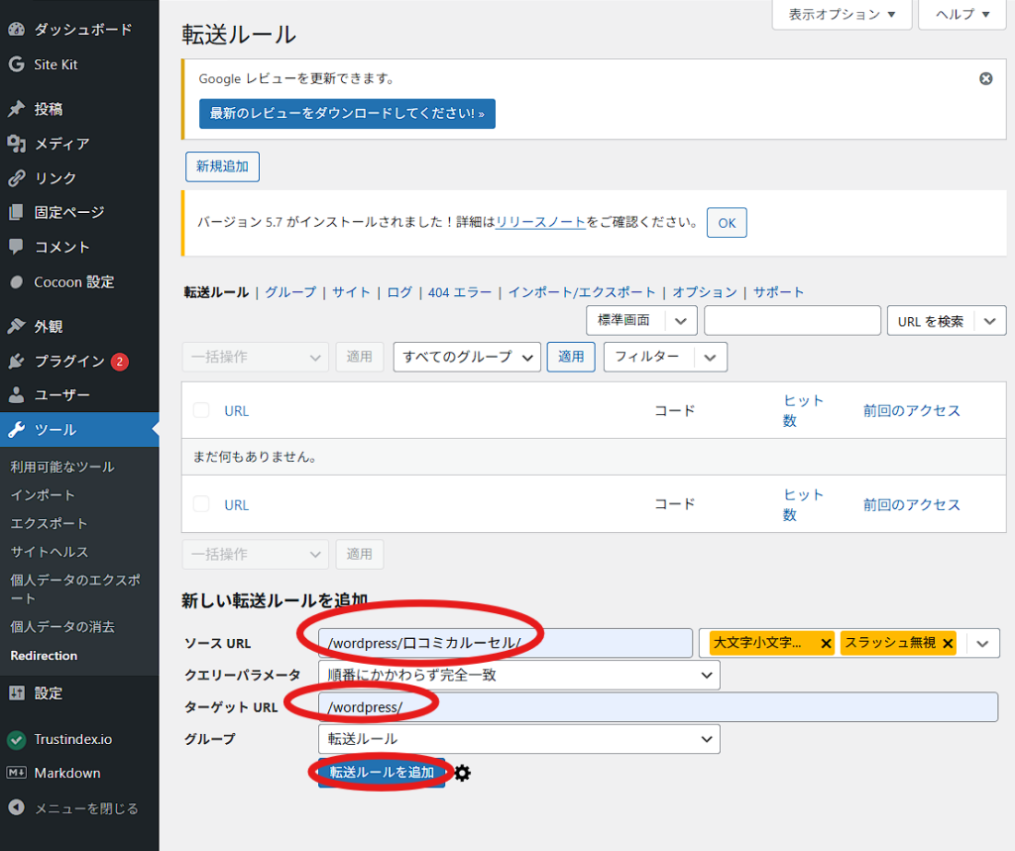
Task: Click the search text field
Action: tap(792, 320)
